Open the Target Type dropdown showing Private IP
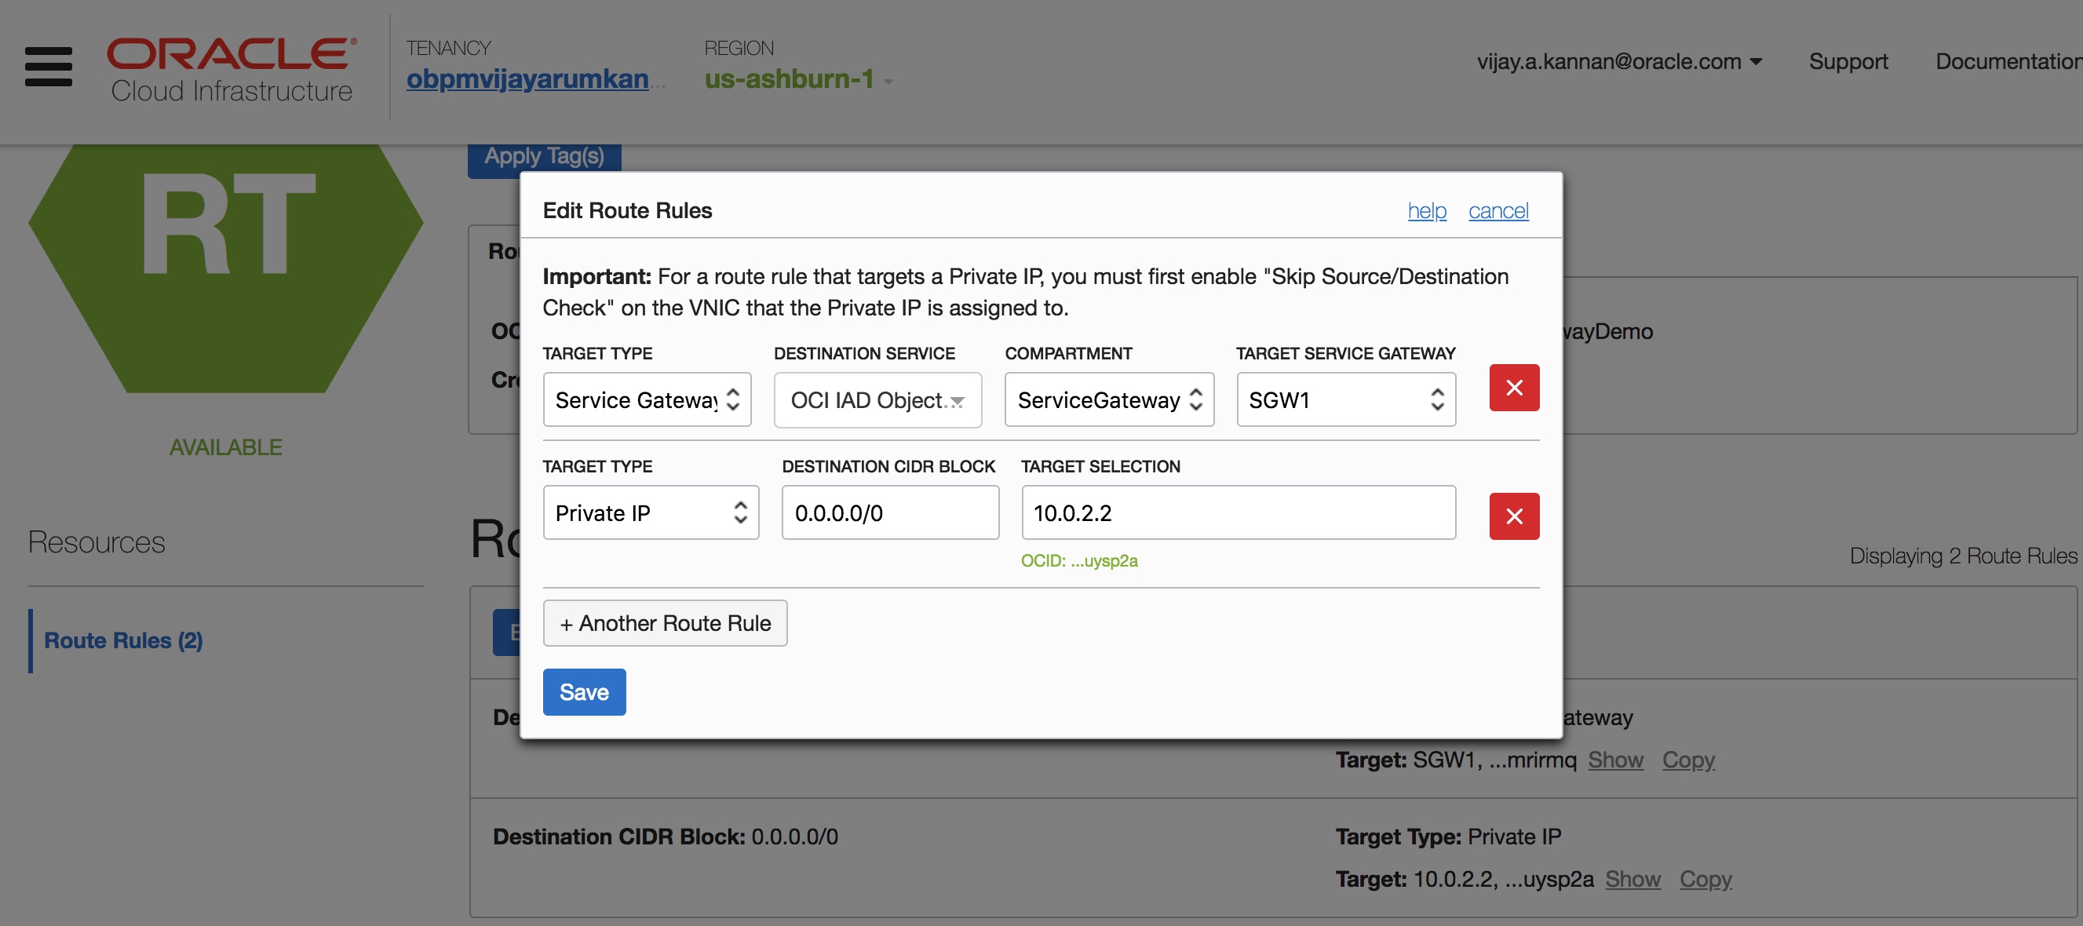Viewport: 2083px width, 926px height. [651, 512]
